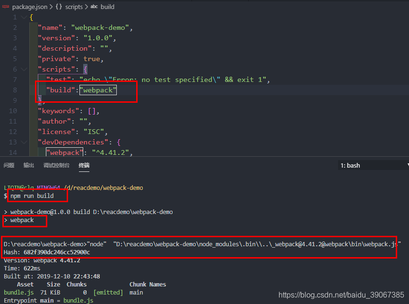Collapse the root object at line 1
Image resolution: width=409 pixels, height=304 pixels.
point(24,17)
